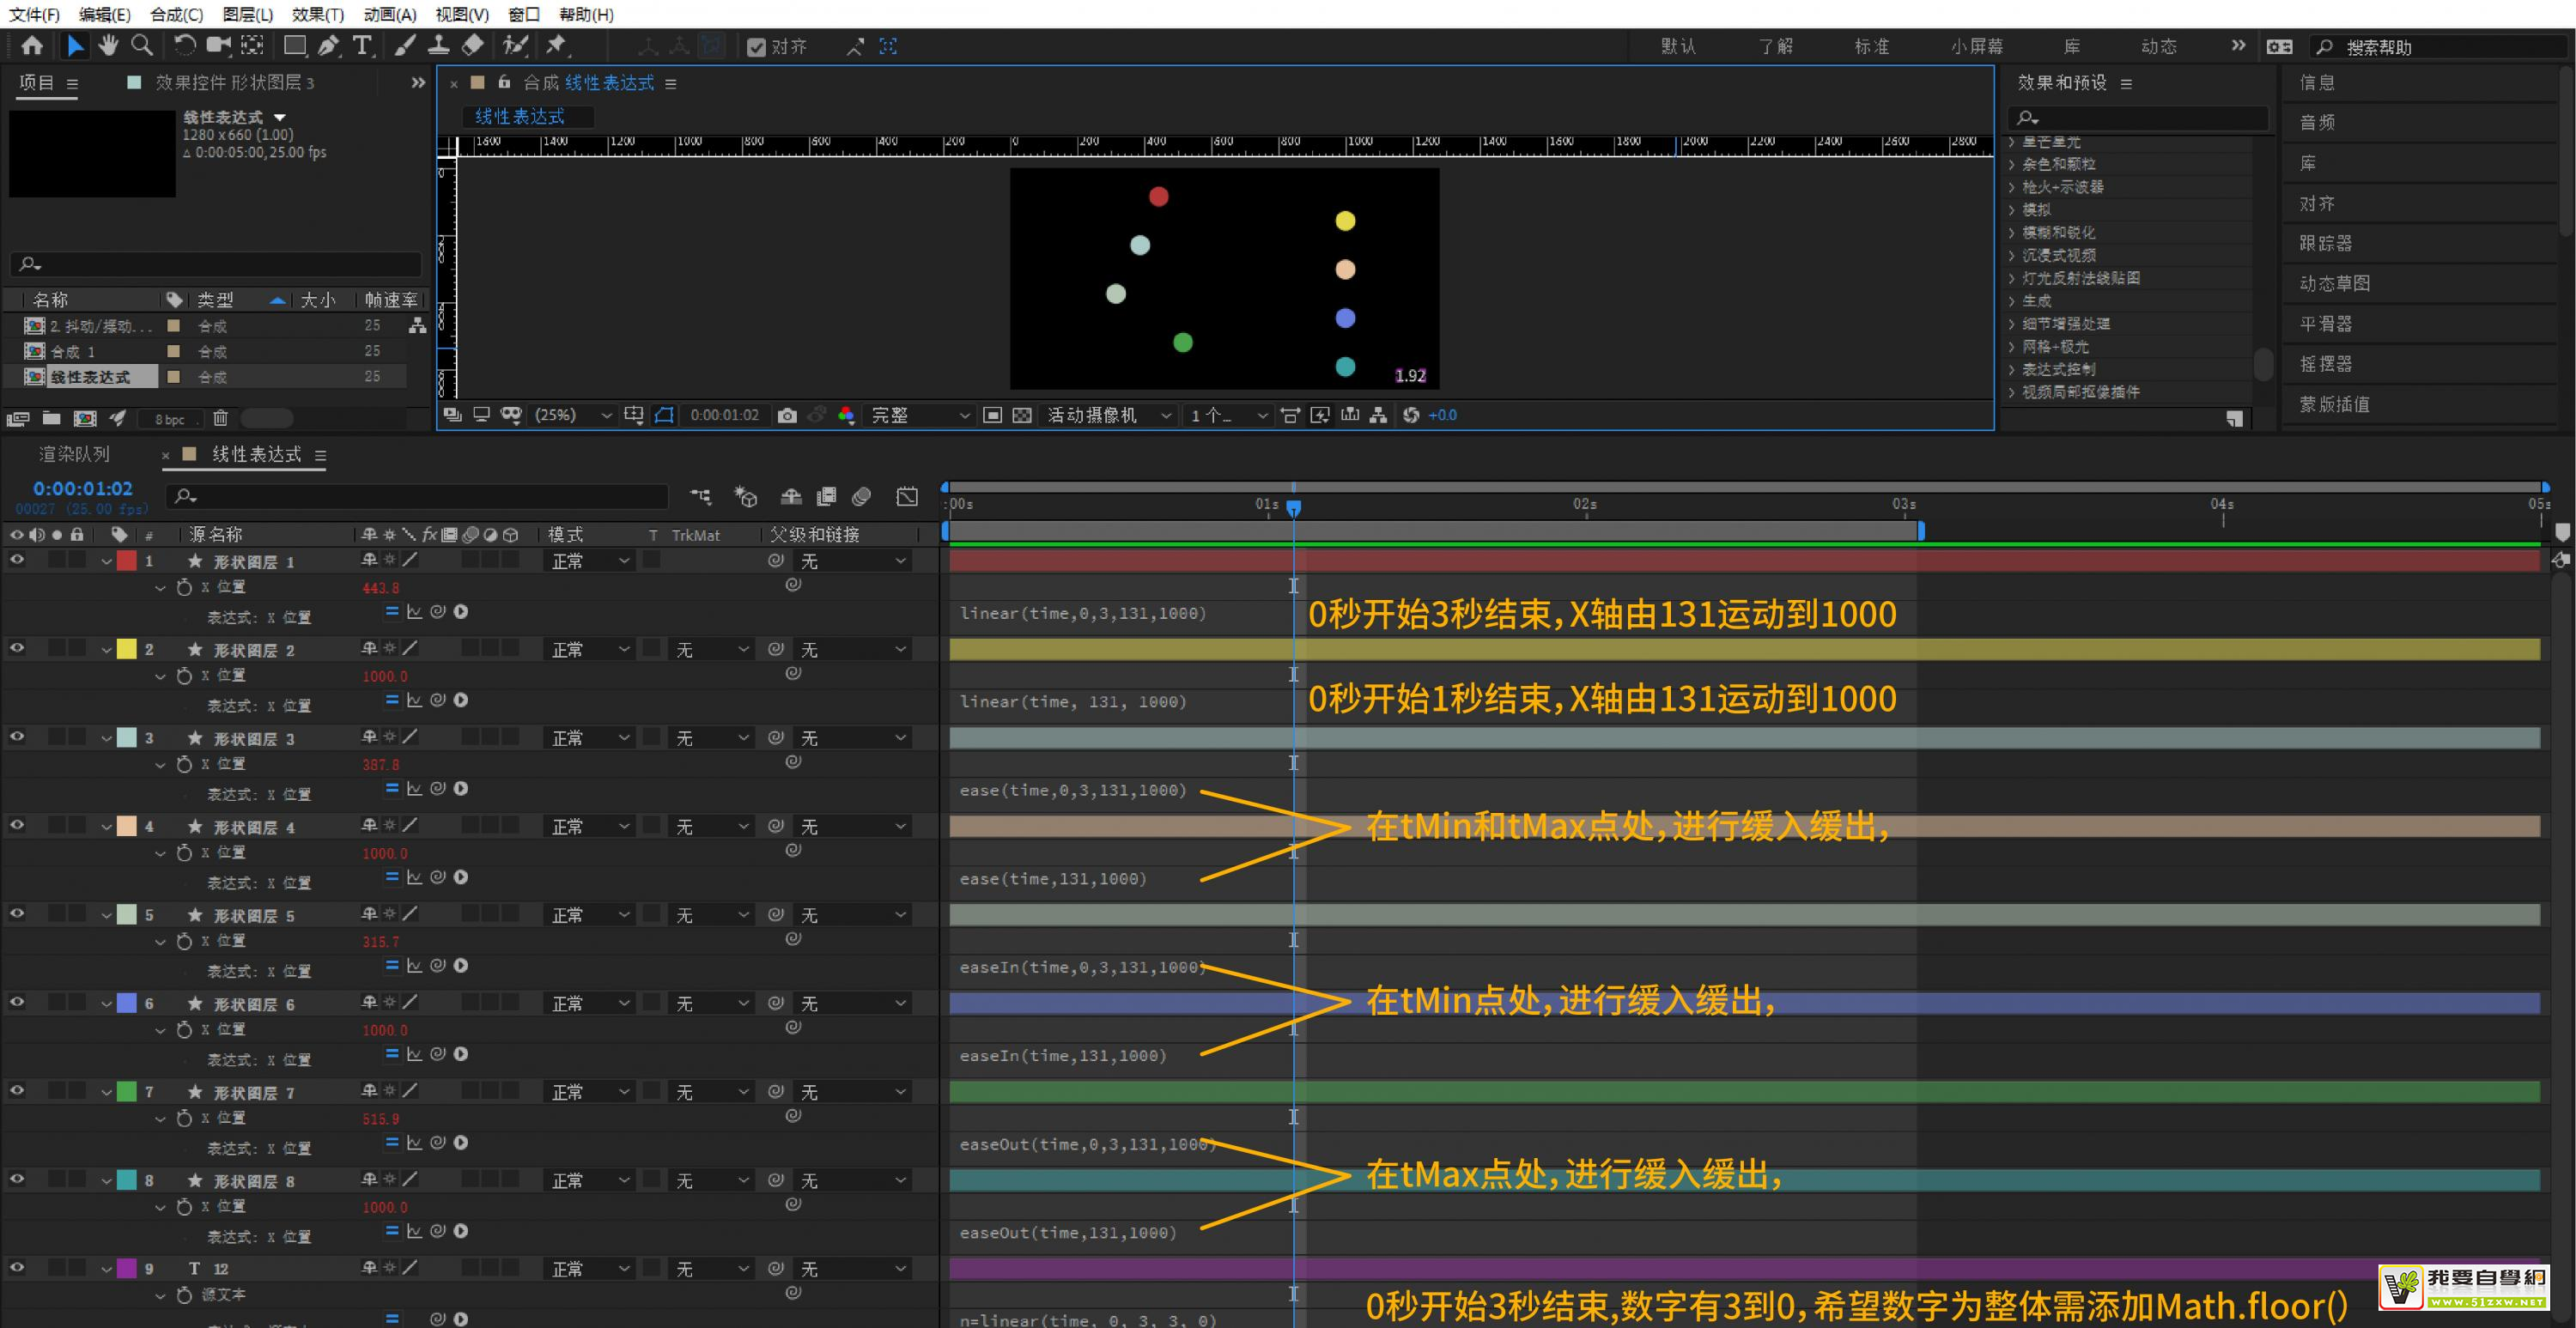The height and width of the screenshot is (1328, 2576).
Task: Select the Puppet Pin tool
Action: pyautogui.click(x=556, y=45)
